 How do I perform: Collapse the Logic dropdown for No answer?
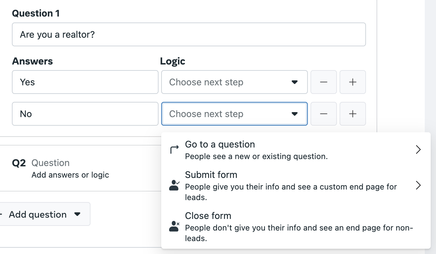coord(235,114)
